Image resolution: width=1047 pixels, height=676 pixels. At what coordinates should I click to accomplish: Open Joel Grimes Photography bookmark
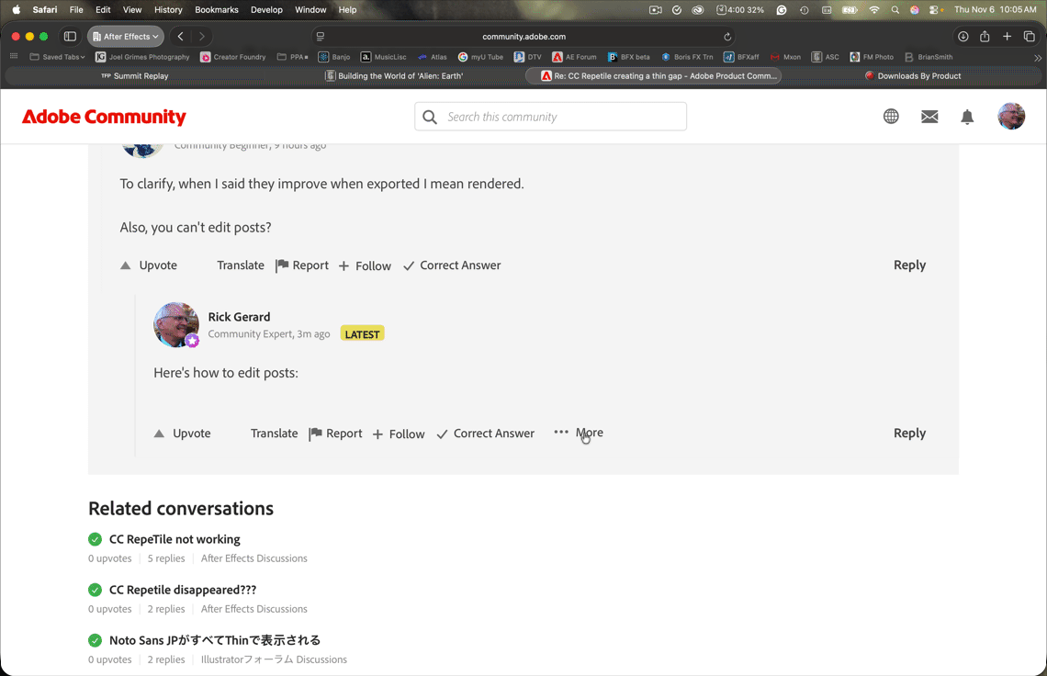[x=143, y=57]
